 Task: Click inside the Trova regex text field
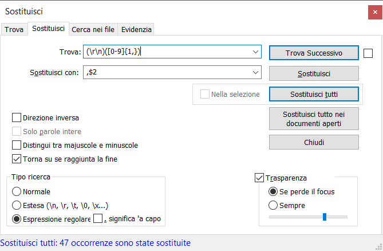coord(166,53)
